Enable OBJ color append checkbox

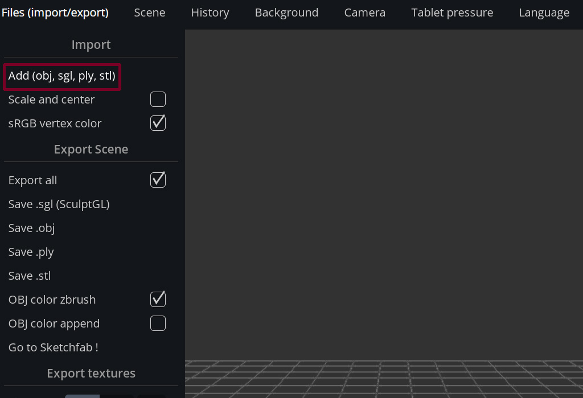158,324
